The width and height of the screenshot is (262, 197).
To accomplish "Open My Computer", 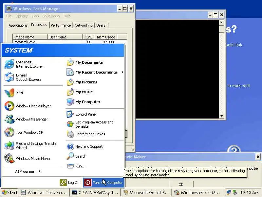I will click(84, 102).
